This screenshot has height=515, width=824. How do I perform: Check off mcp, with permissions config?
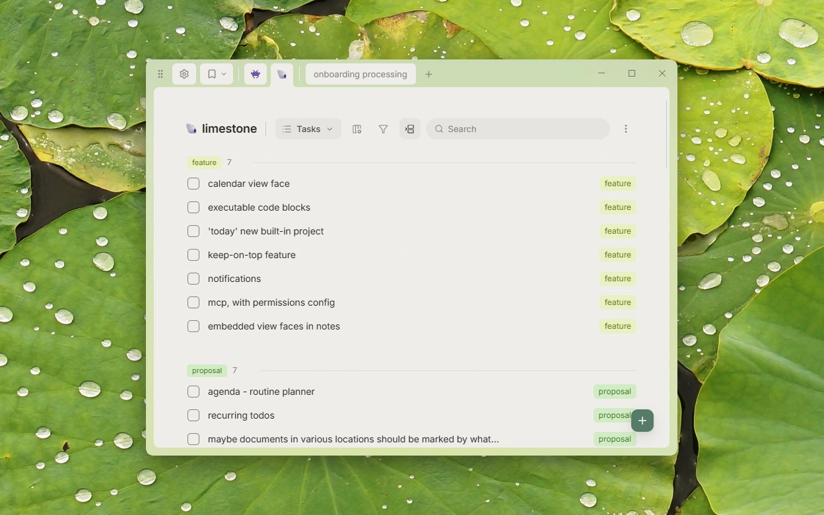point(193,302)
